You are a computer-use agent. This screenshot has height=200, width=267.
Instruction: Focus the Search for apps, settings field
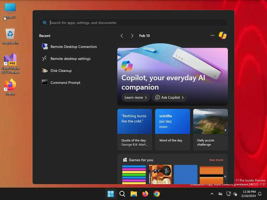(x=133, y=23)
